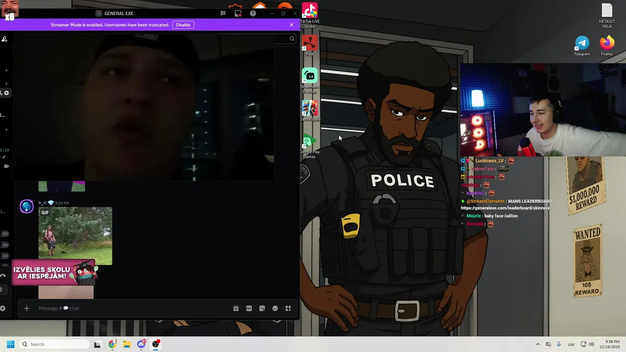Dismiss the Streamer Mode notice banner
This screenshot has height=352, width=626.
point(291,25)
